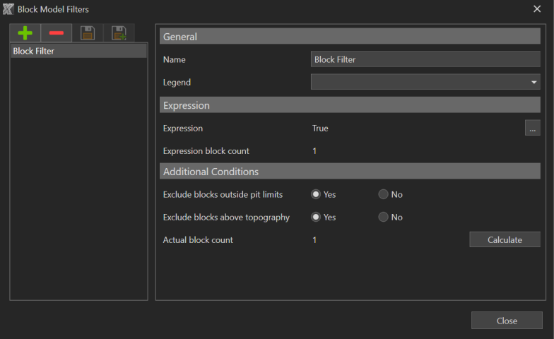Click the Expression block count value 1
The width and height of the screenshot is (554, 339).
314,151
